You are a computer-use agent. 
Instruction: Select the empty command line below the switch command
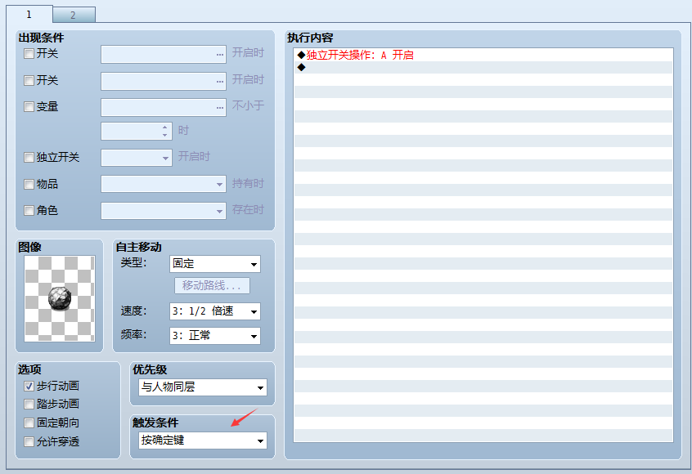click(483, 68)
